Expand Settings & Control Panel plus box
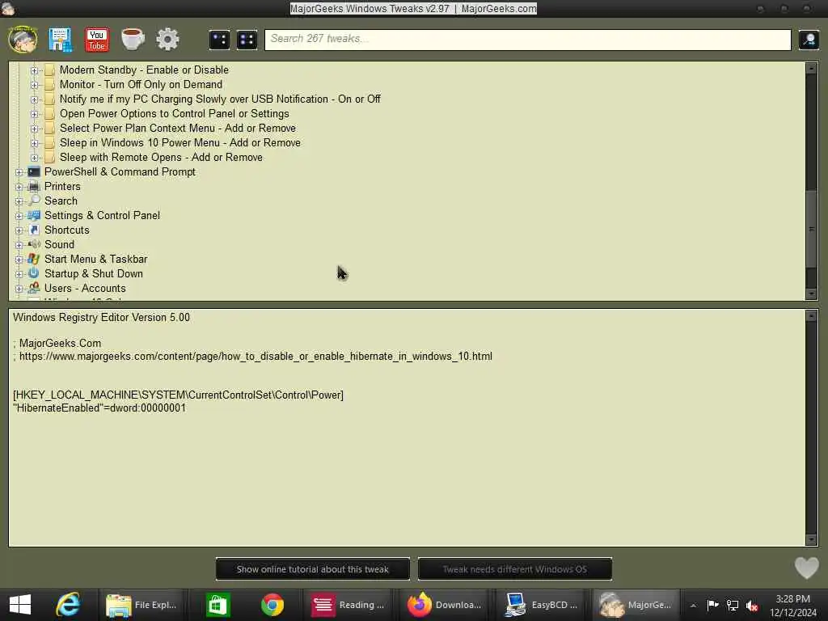This screenshot has width=828, height=621. coord(19,216)
